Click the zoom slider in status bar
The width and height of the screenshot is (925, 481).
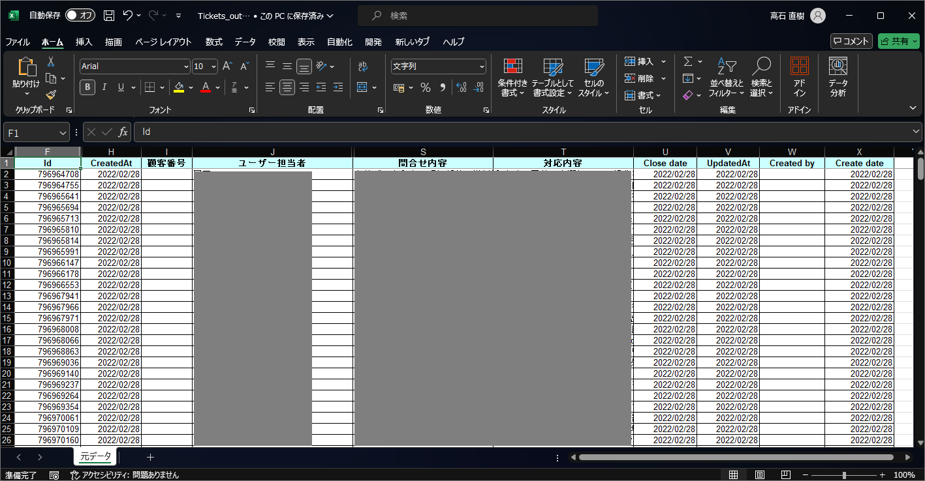click(x=844, y=475)
